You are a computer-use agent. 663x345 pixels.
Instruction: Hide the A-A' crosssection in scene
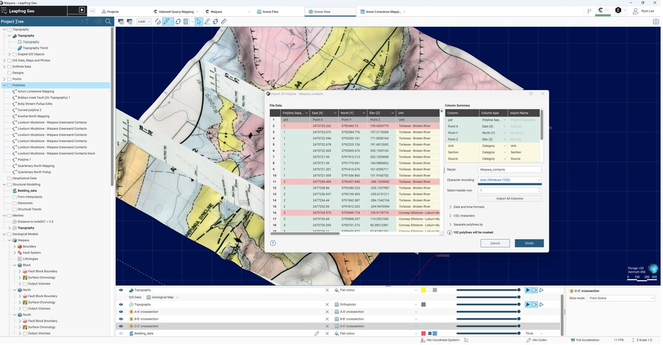[x=121, y=312]
